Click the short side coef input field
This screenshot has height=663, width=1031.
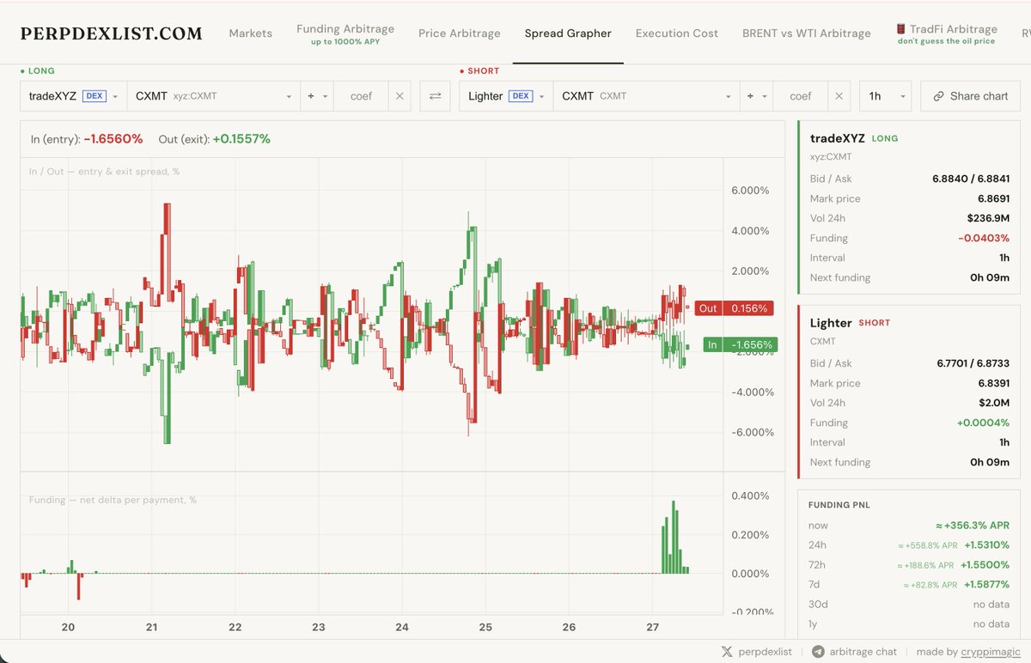pos(801,96)
